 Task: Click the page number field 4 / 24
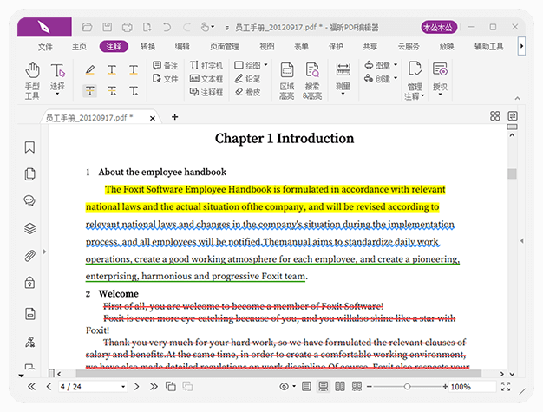point(93,387)
